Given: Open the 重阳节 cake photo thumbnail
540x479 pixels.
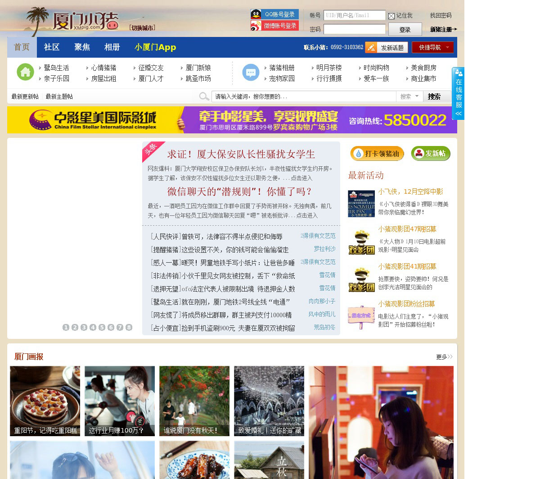Looking at the screenshot, I should 45,401.
